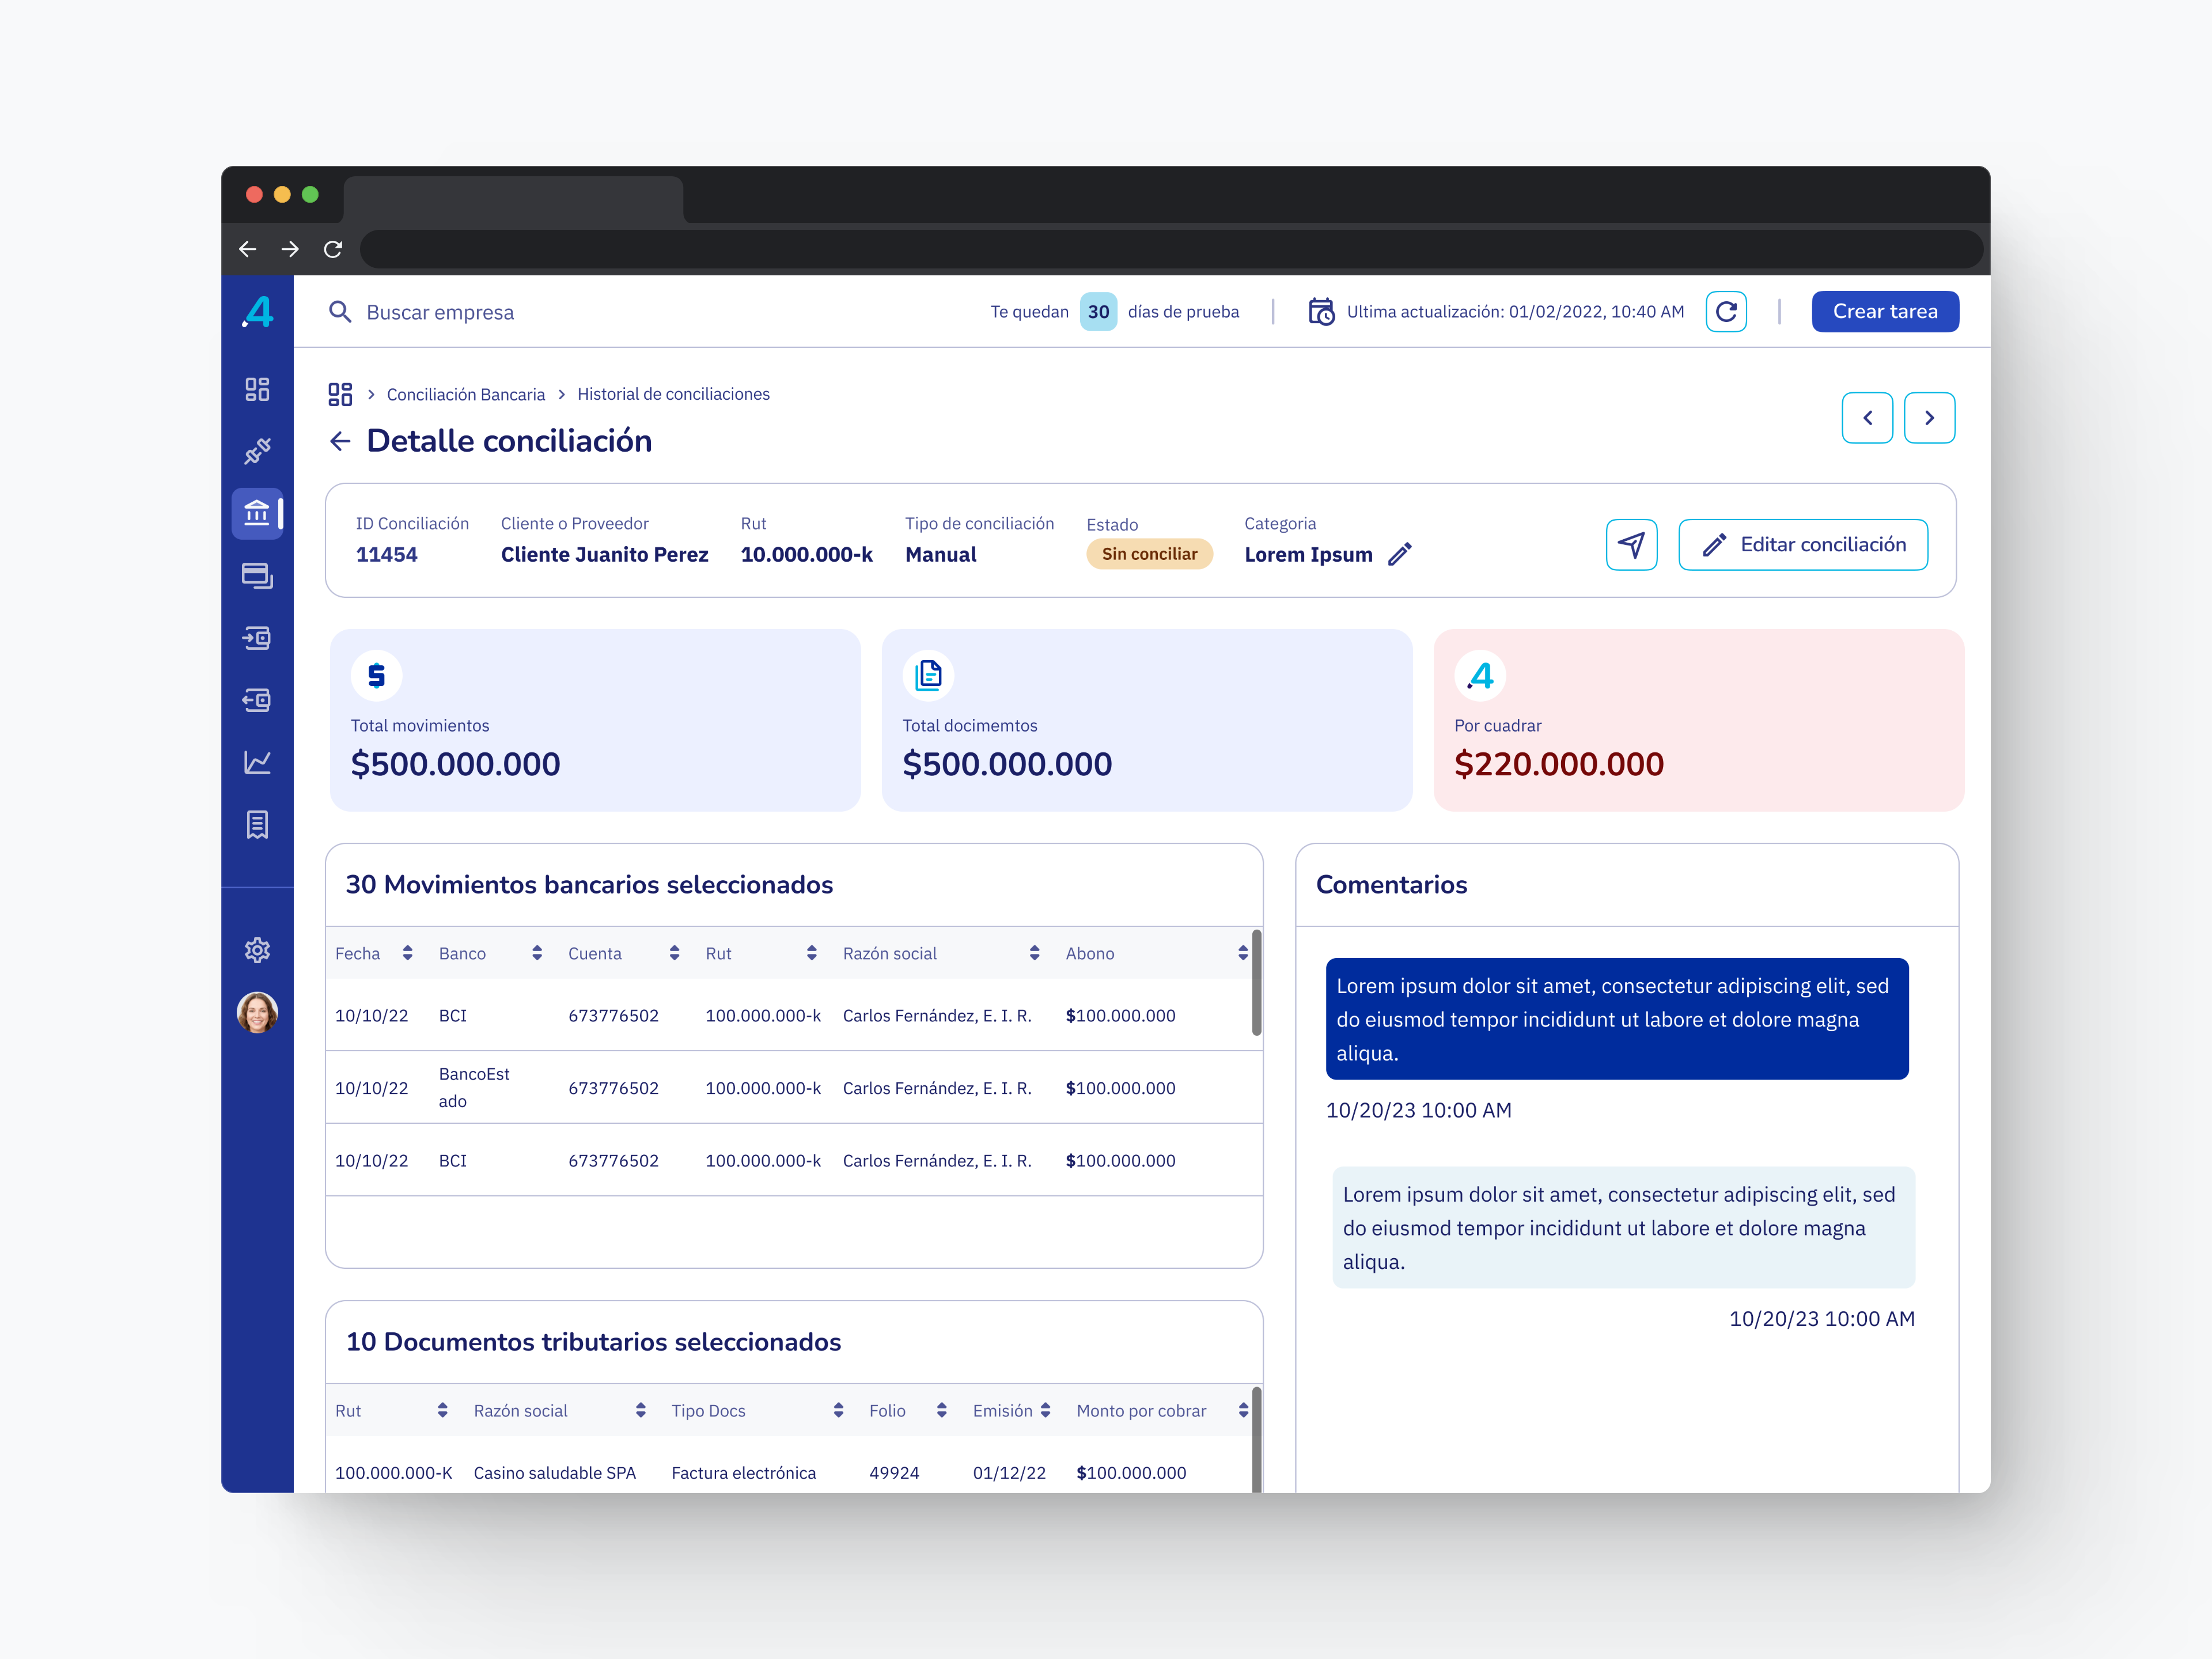The height and width of the screenshot is (1659, 2212).
Task: Open the outgoing payments wallet icon
Action: pyautogui.click(x=257, y=700)
